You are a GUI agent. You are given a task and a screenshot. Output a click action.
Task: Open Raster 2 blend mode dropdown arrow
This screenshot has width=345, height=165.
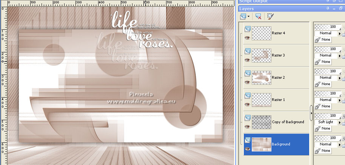tap(339, 78)
